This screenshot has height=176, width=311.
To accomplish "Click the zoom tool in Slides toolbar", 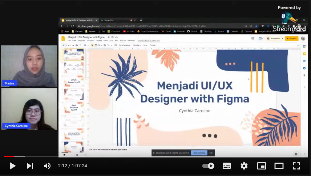I will pyautogui.click(x=86, y=45).
